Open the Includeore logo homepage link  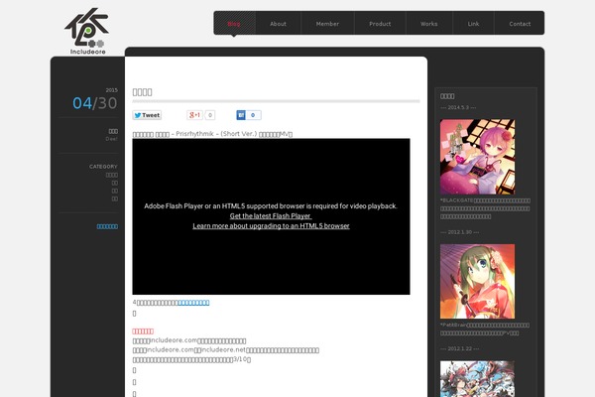[87, 32]
